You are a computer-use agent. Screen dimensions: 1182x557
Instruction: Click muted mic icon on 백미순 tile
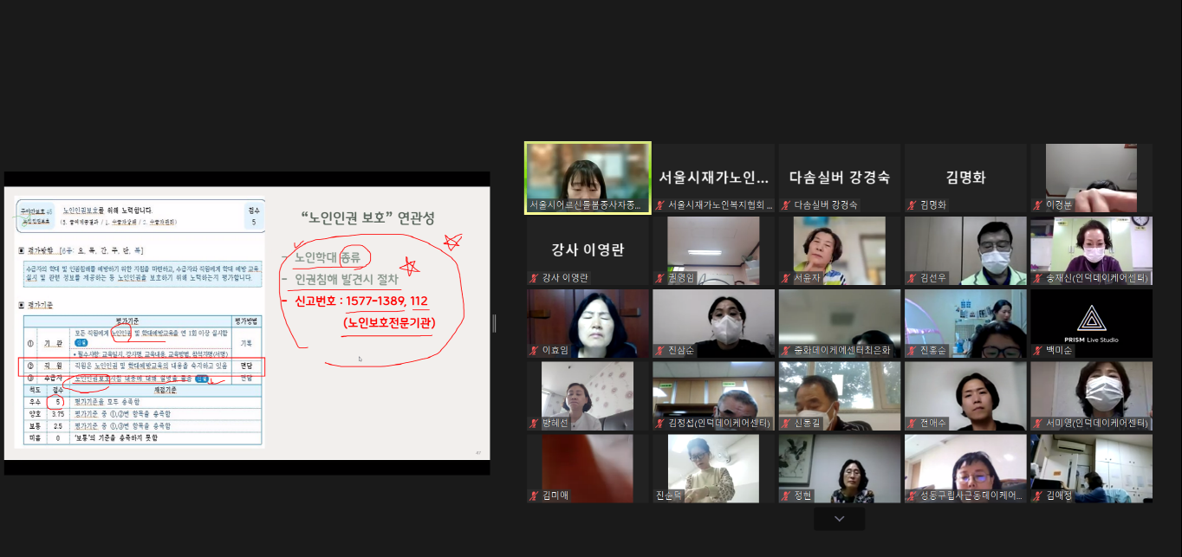point(1037,351)
